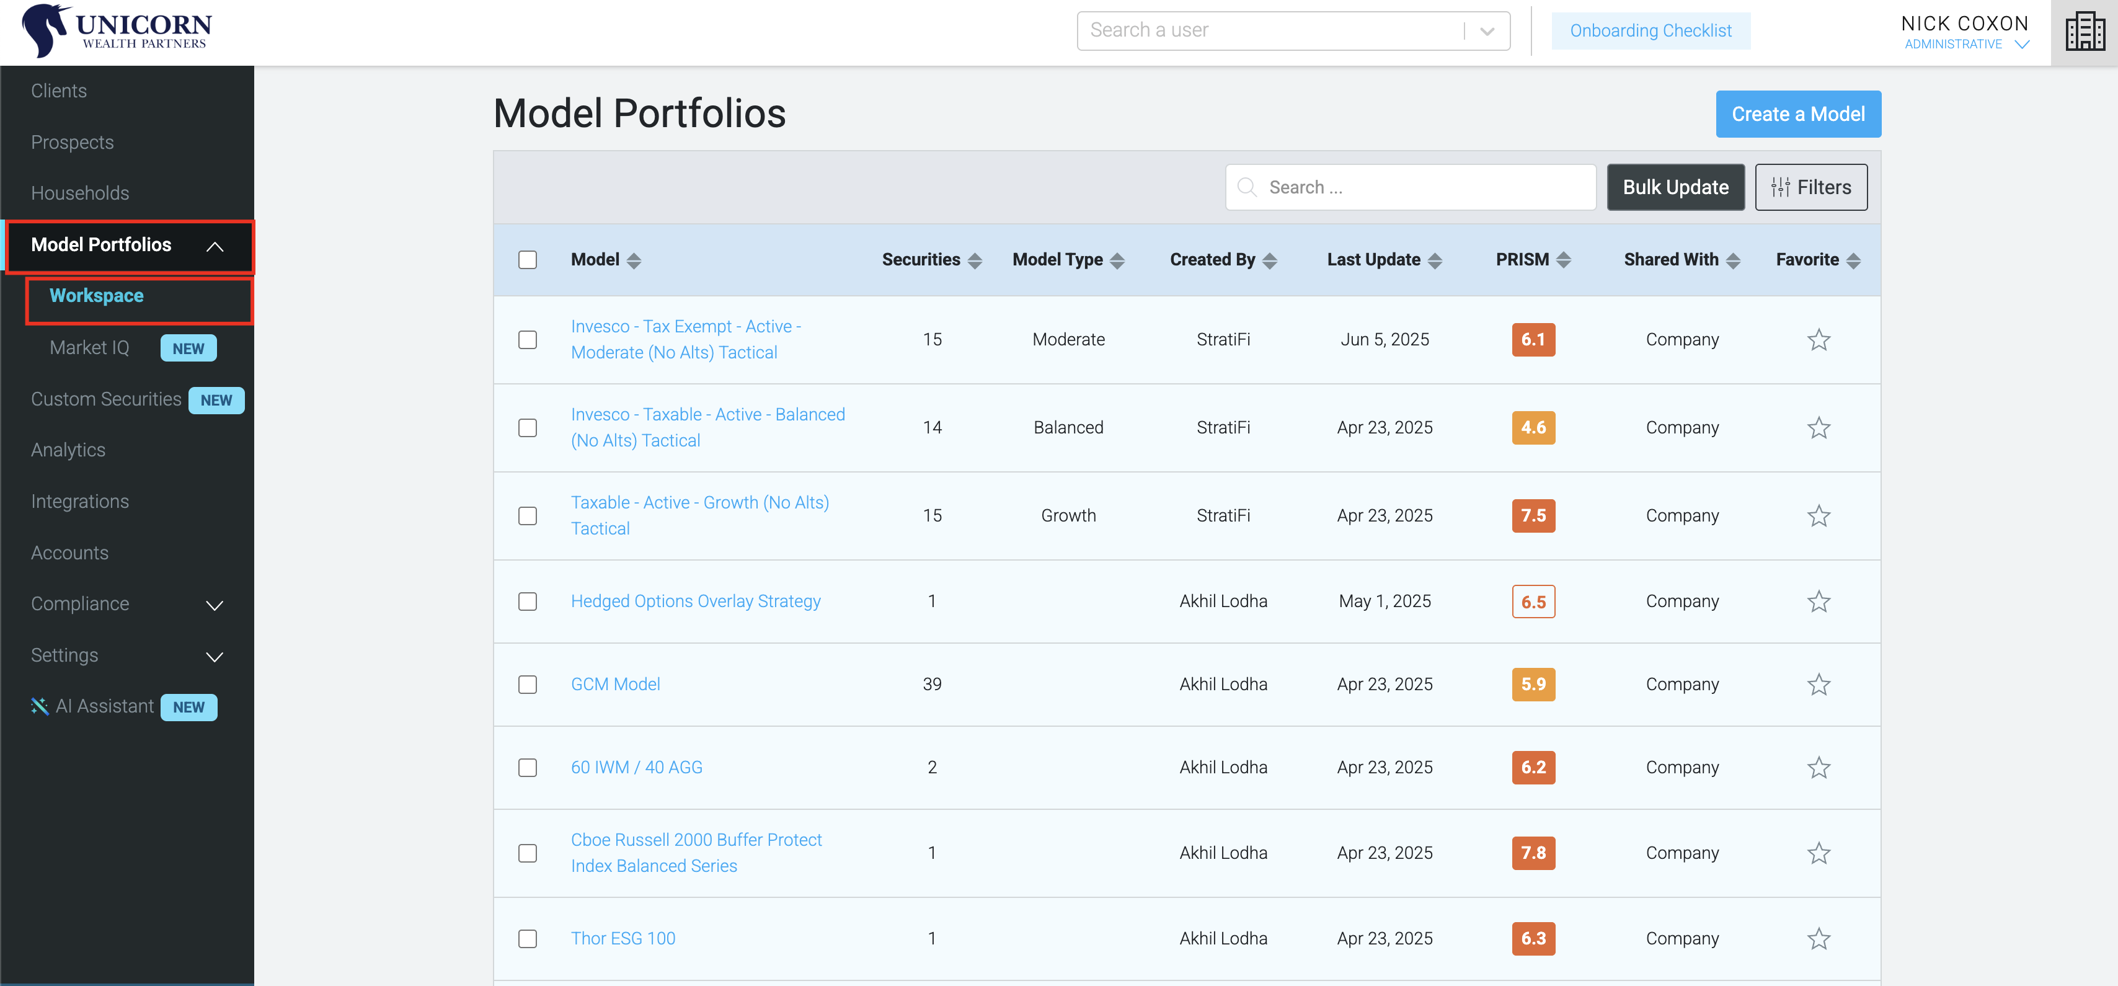
Task: Open the 60 IWM / 40 AGG link
Action: click(x=636, y=767)
